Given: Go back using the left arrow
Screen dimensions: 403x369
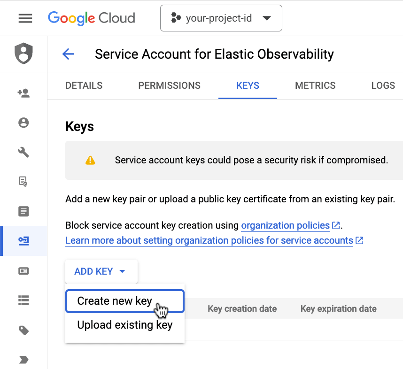Looking at the screenshot, I should 69,54.
